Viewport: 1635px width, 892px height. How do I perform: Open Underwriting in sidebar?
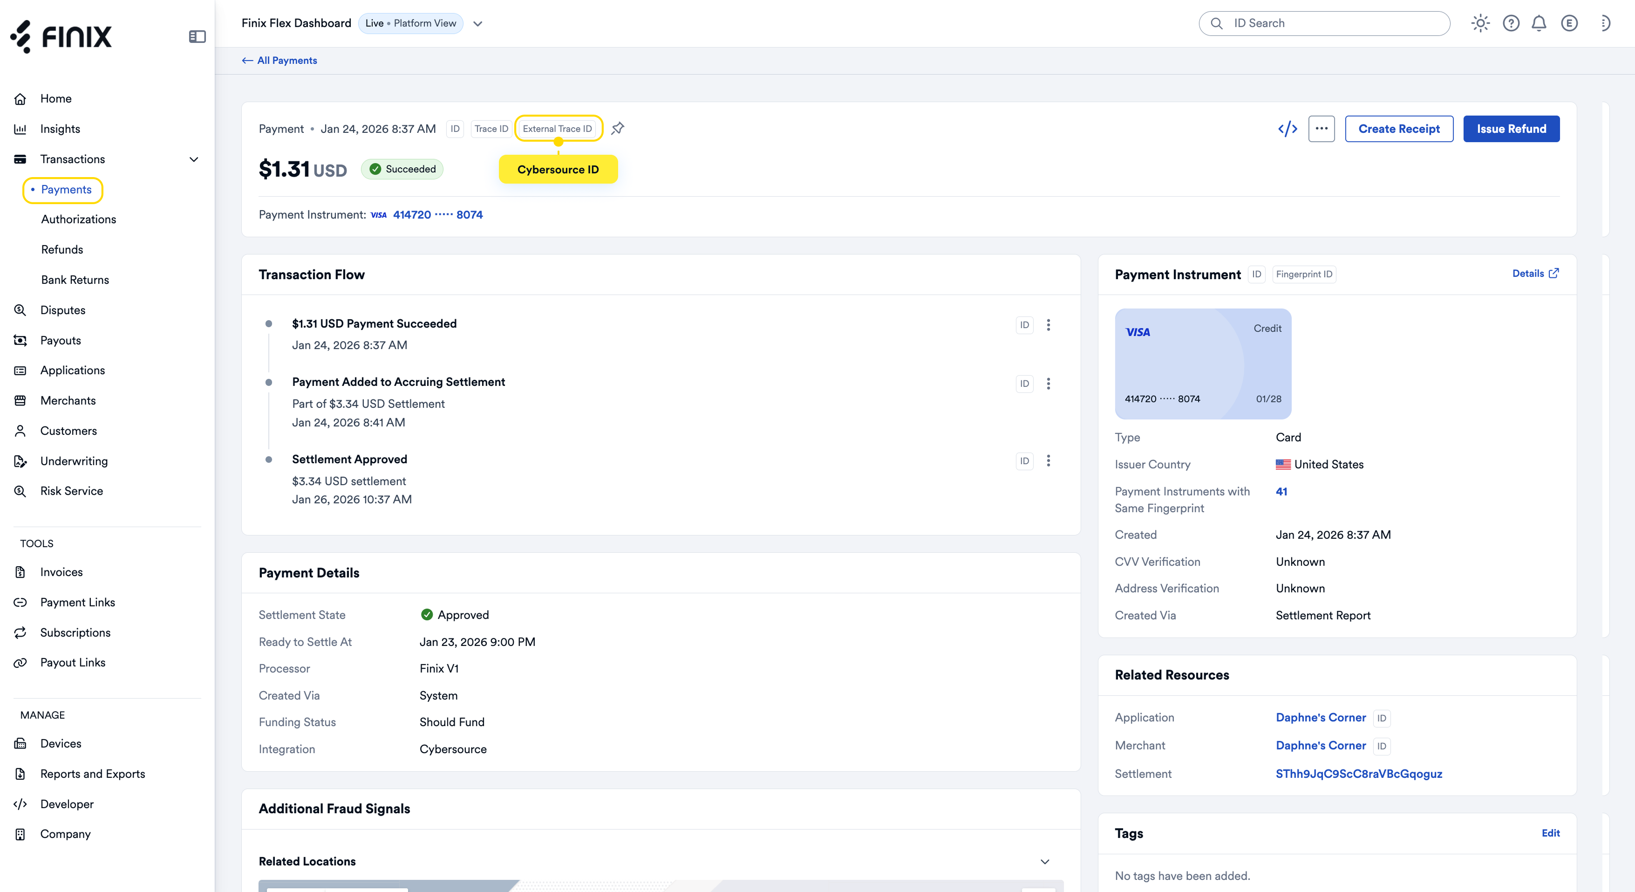coord(74,461)
